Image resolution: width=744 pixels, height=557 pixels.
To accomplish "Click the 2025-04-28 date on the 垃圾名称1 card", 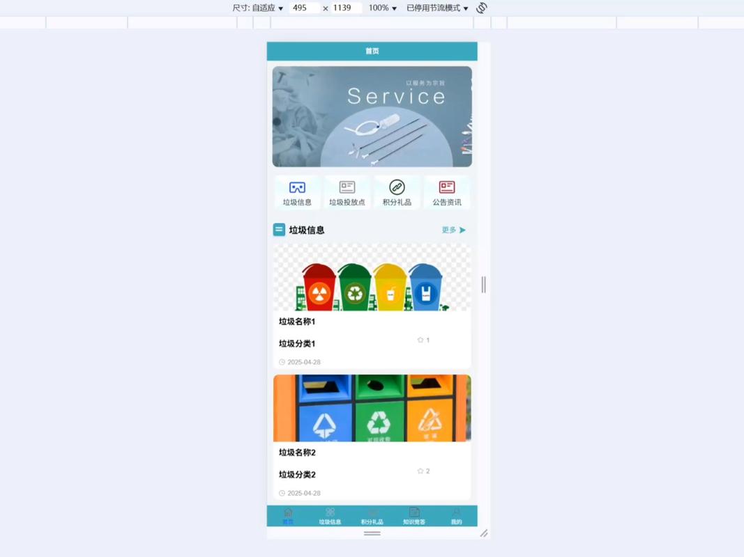I will pyautogui.click(x=304, y=362).
